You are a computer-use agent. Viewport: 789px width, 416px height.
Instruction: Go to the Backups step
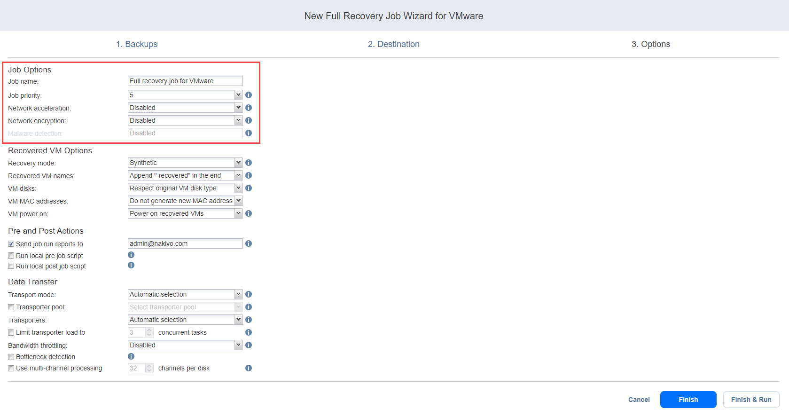click(x=137, y=44)
